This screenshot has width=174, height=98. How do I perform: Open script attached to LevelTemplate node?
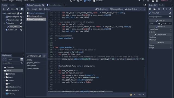(18, 13)
